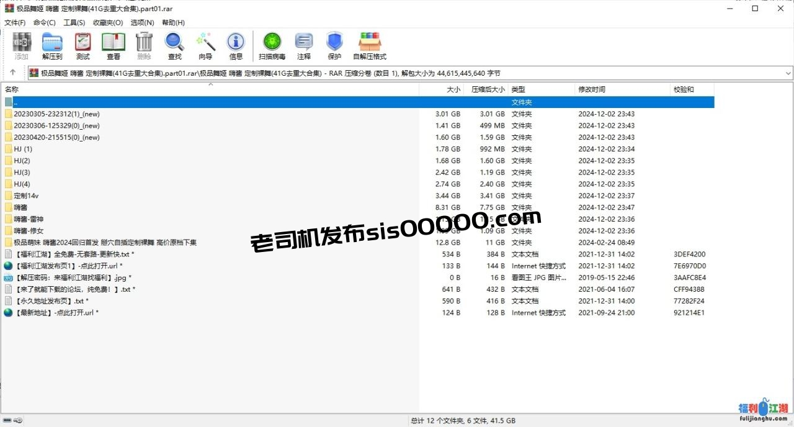Image resolution: width=794 pixels, height=427 pixels.
Task: Open the 工具(T) menu
Action: tap(74, 22)
